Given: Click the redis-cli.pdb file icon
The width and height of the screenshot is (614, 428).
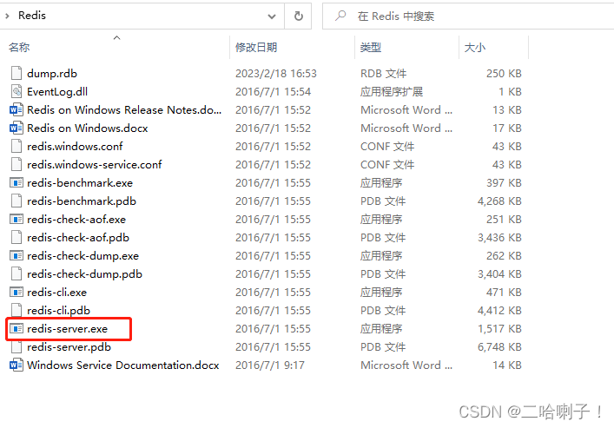Looking at the screenshot, I should click(16, 310).
